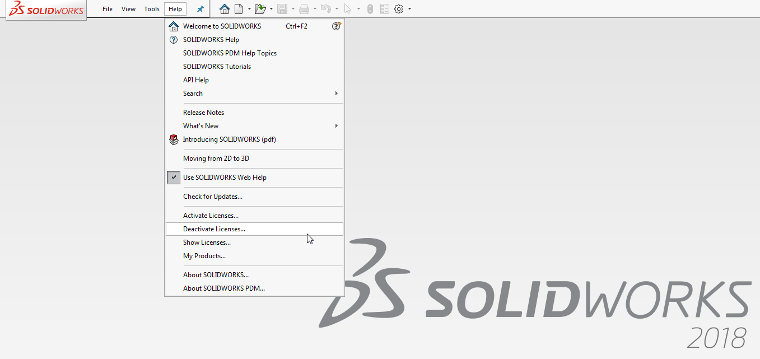Select the arrow Select tool icon

click(347, 9)
